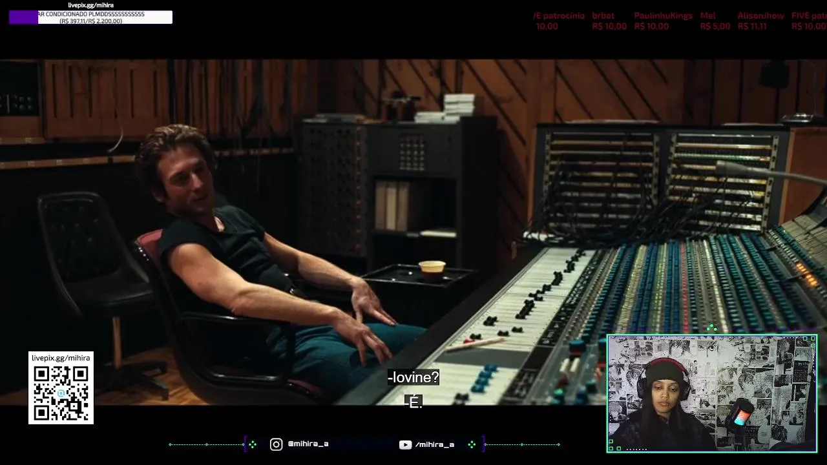Click the YouTube logo icon
Viewport: 827px width, 465px height.
point(405,444)
